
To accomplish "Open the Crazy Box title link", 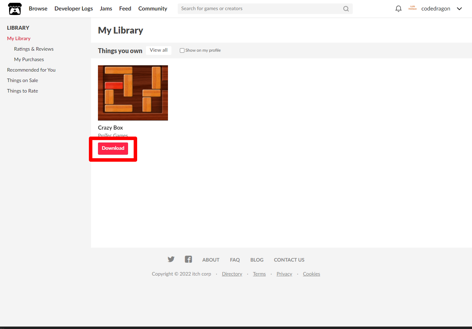I will point(111,127).
